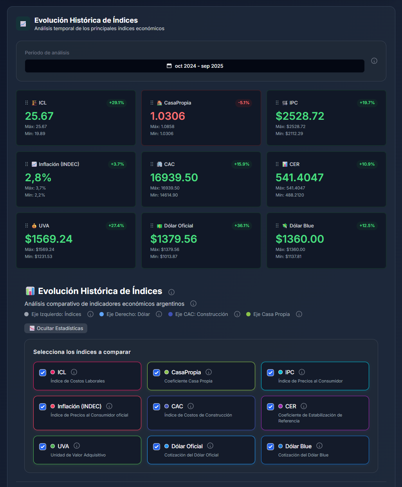Screen dimensions: 402x487
Task: Disable the Dólar Blue index selection
Action: 270,447
